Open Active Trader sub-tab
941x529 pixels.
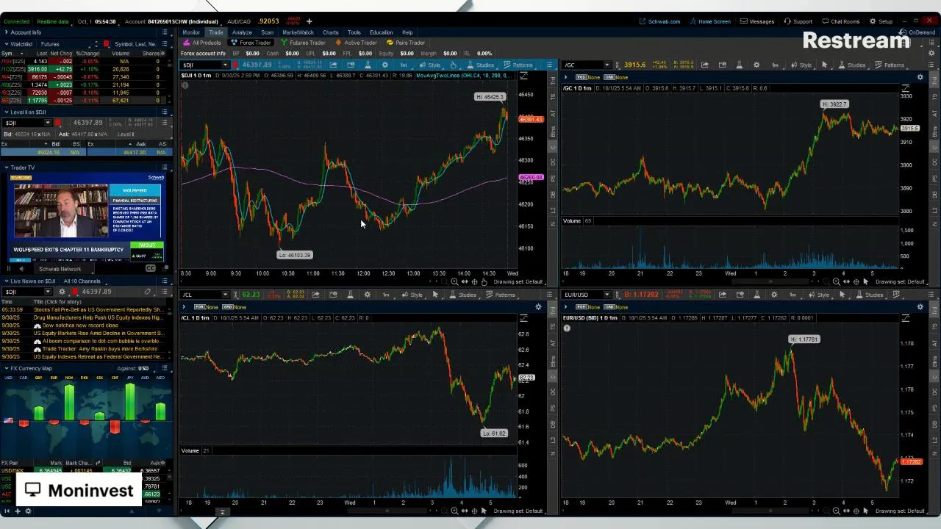tap(357, 43)
